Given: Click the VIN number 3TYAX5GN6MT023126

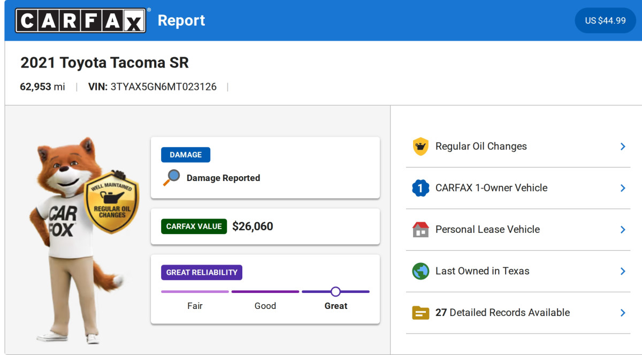Looking at the screenshot, I should (x=163, y=87).
